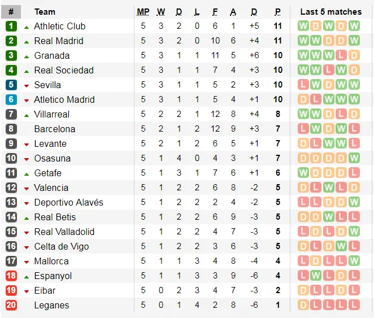
Task: Click Athletic Club's most recent match result icon
Action: click(x=354, y=26)
